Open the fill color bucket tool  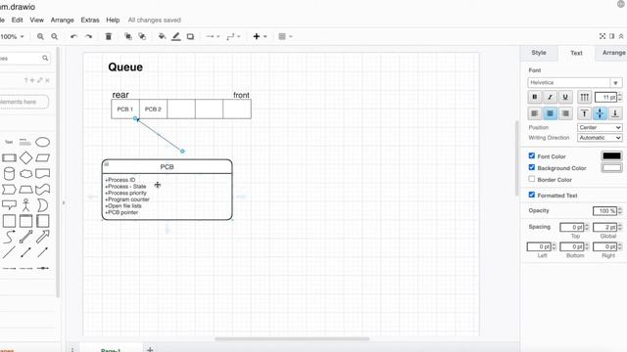click(162, 36)
